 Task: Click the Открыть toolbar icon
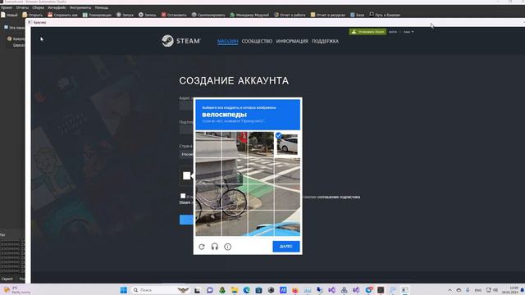(x=33, y=15)
